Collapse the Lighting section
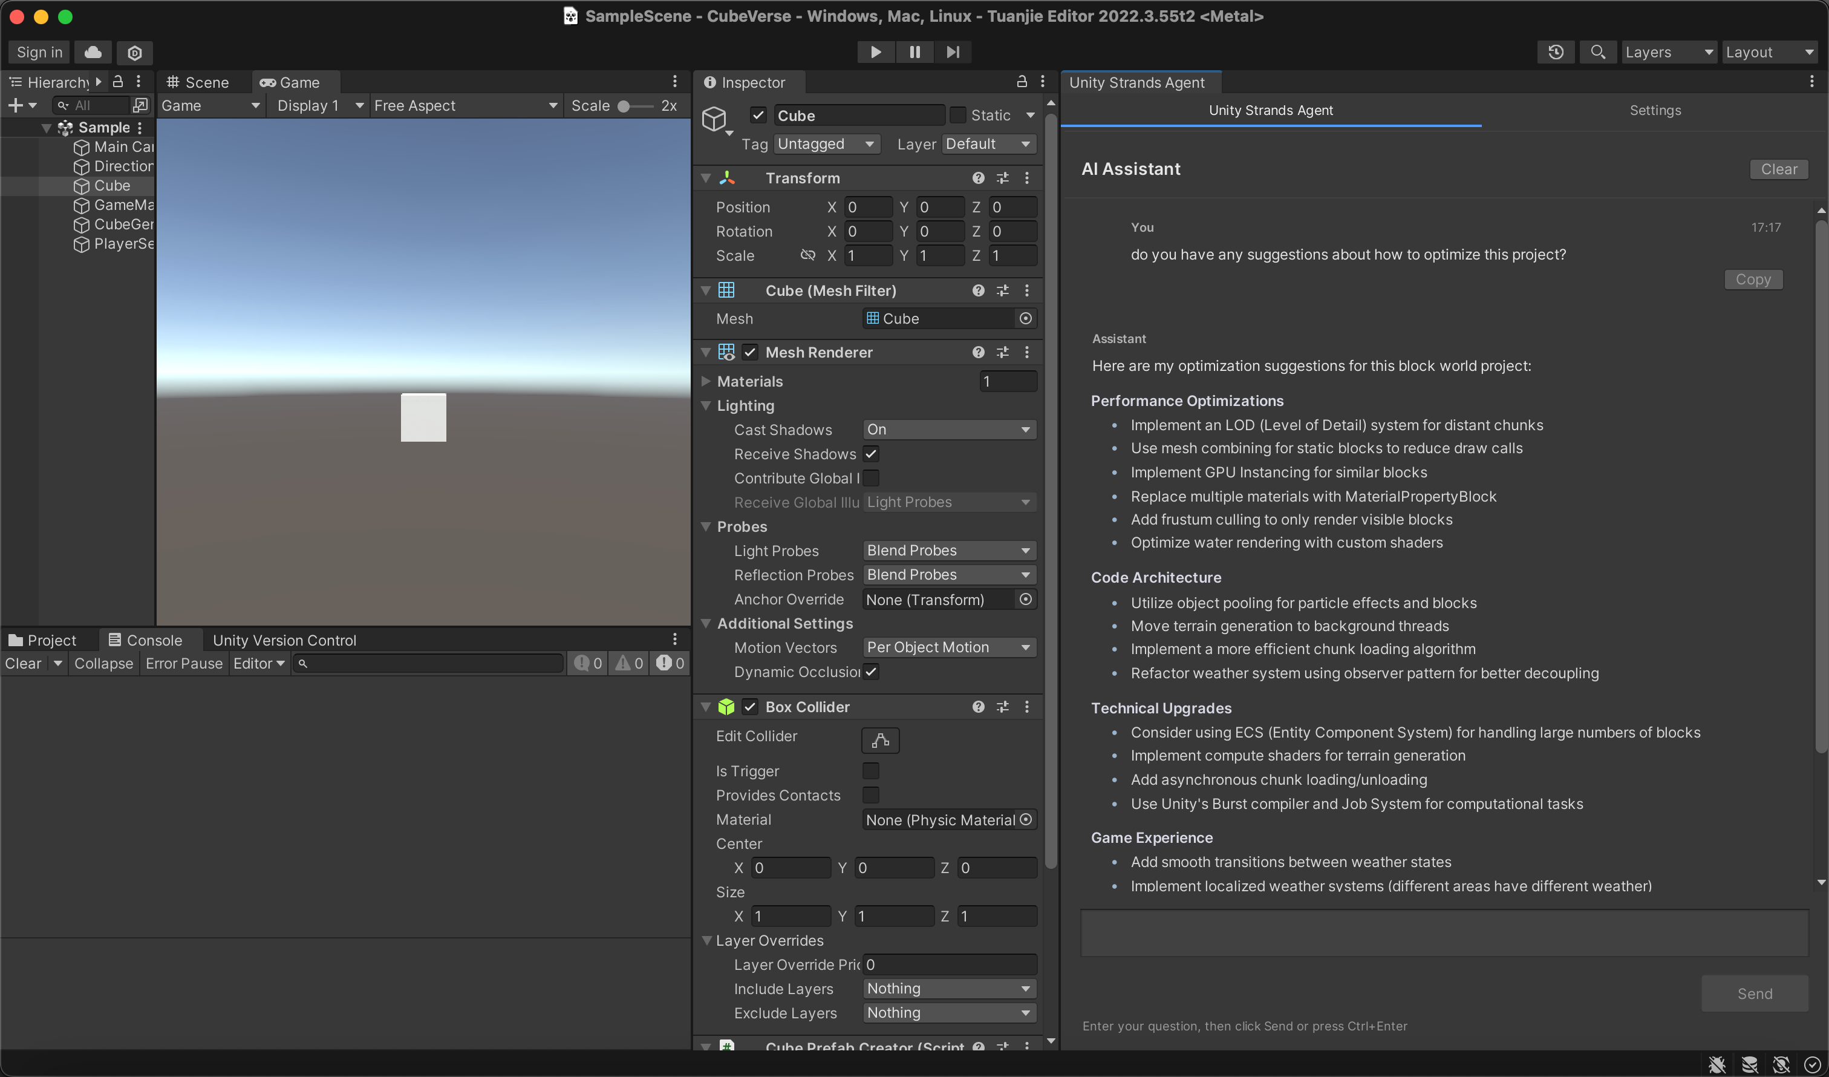This screenshot has height=1077, width=1829. 706,406
